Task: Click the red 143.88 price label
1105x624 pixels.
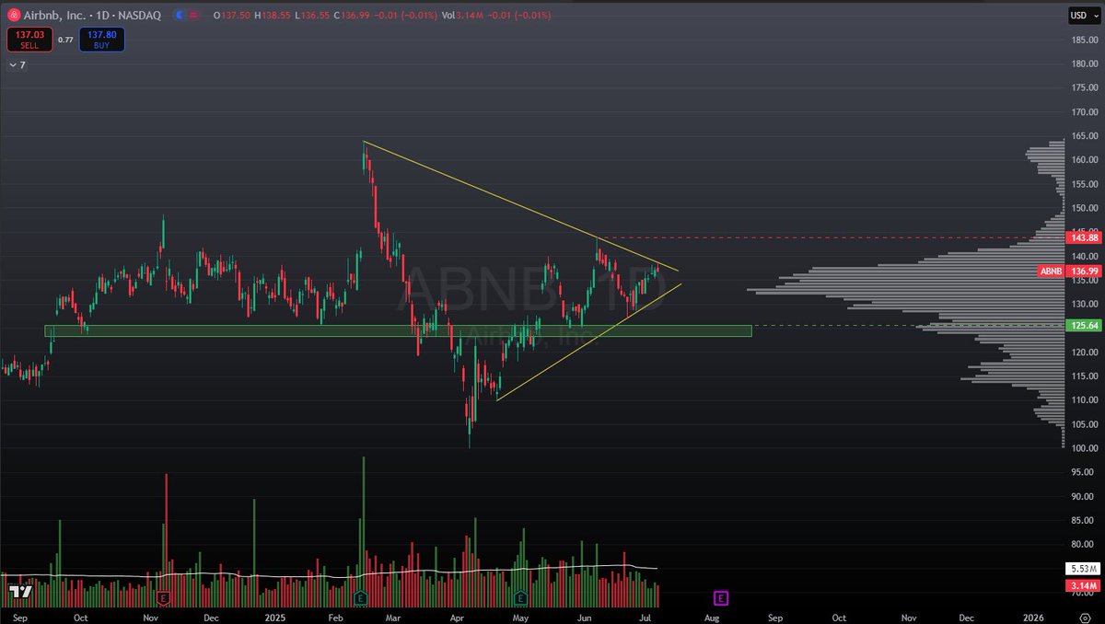Action: (x=1082, y=237)
